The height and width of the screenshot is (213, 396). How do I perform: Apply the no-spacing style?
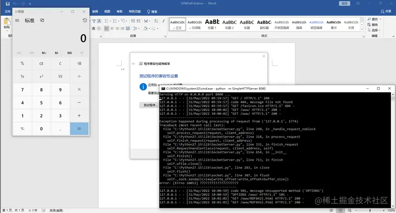(195, 24)
